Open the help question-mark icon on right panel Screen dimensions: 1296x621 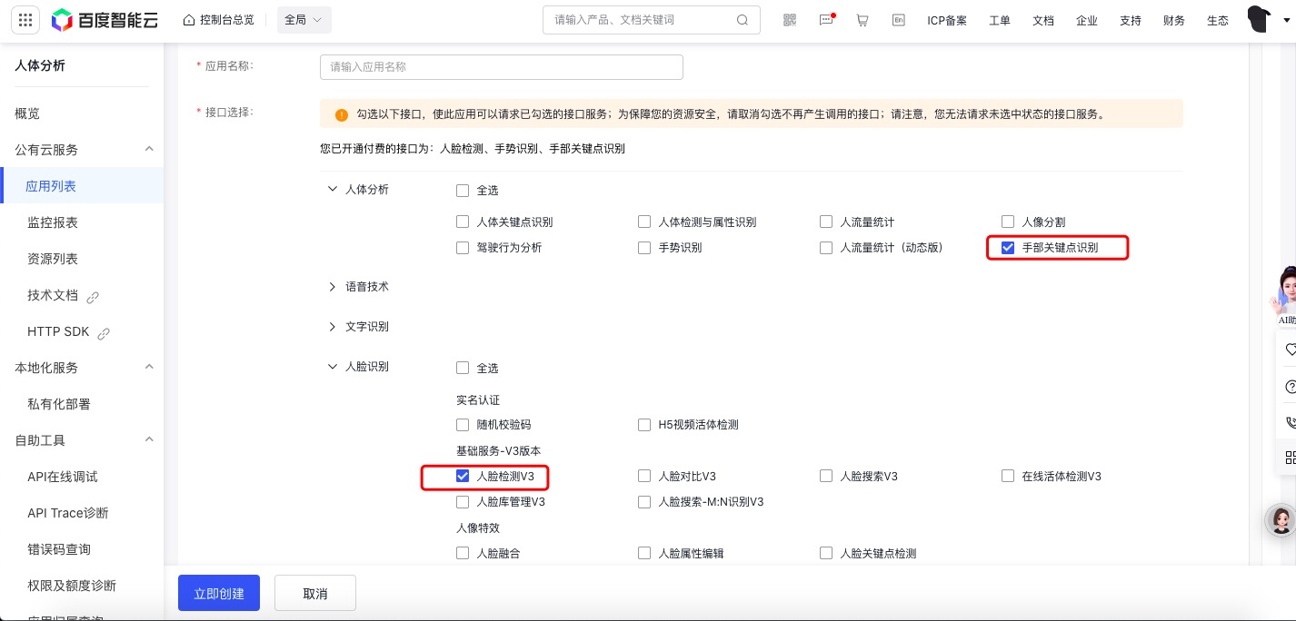pos(1290,386)
